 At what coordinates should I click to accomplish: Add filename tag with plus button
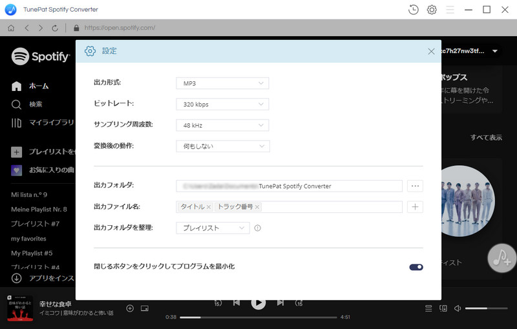[415, 207]
